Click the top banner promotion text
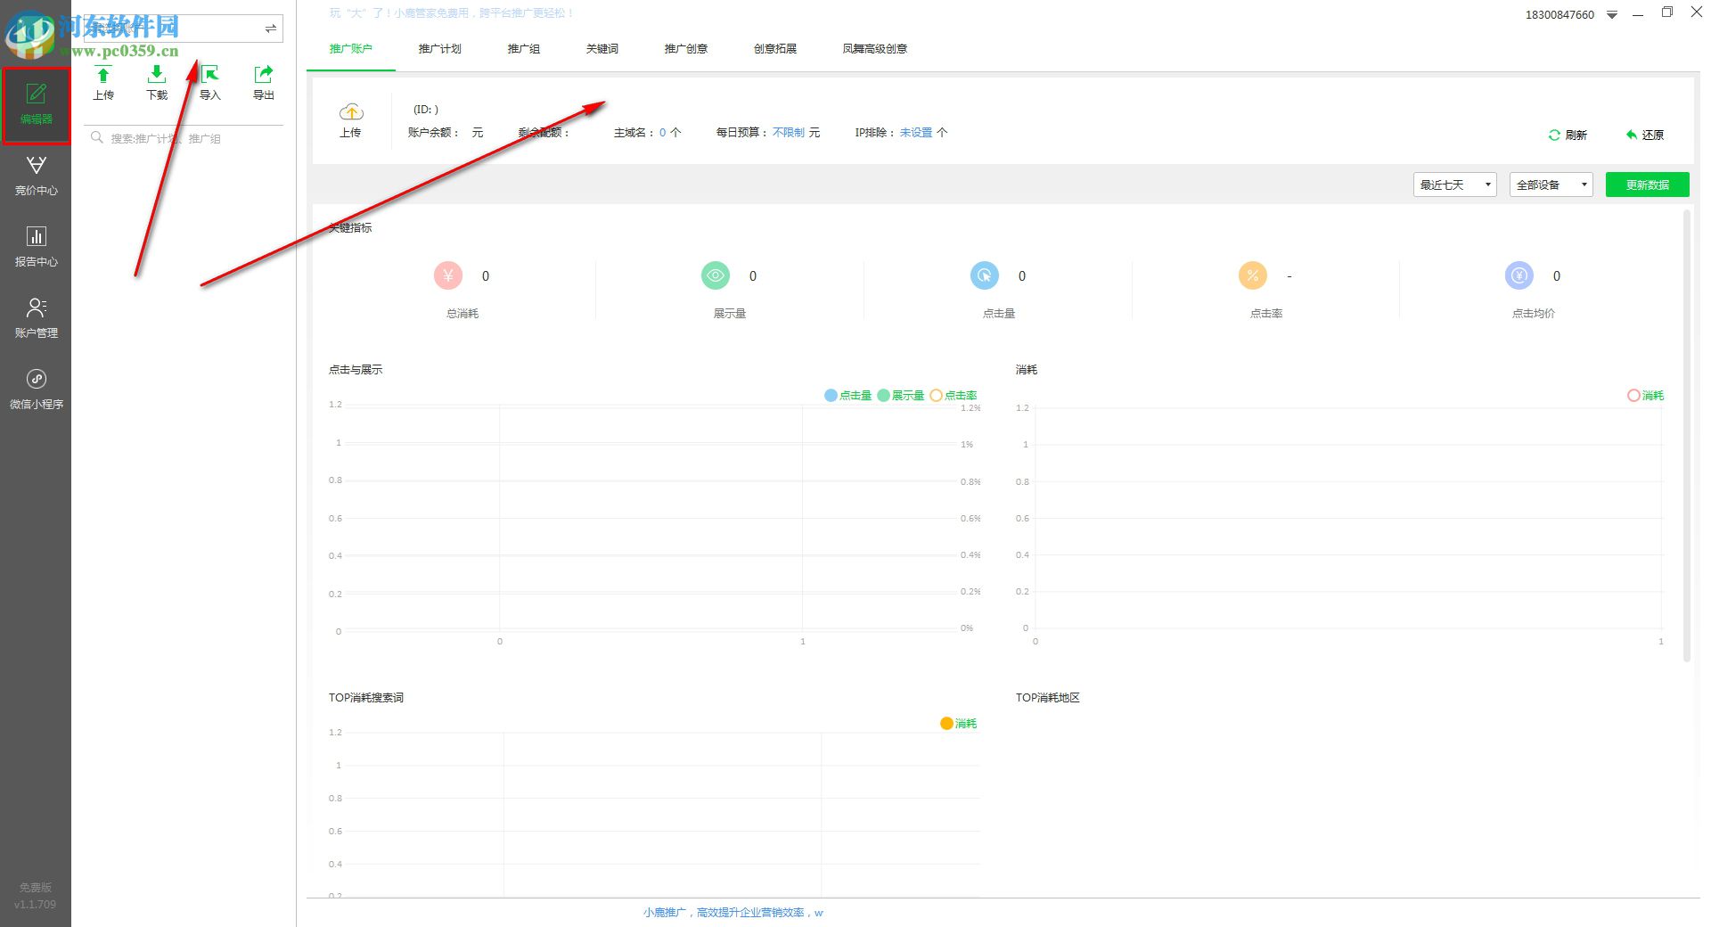 [x=453, y=12]
